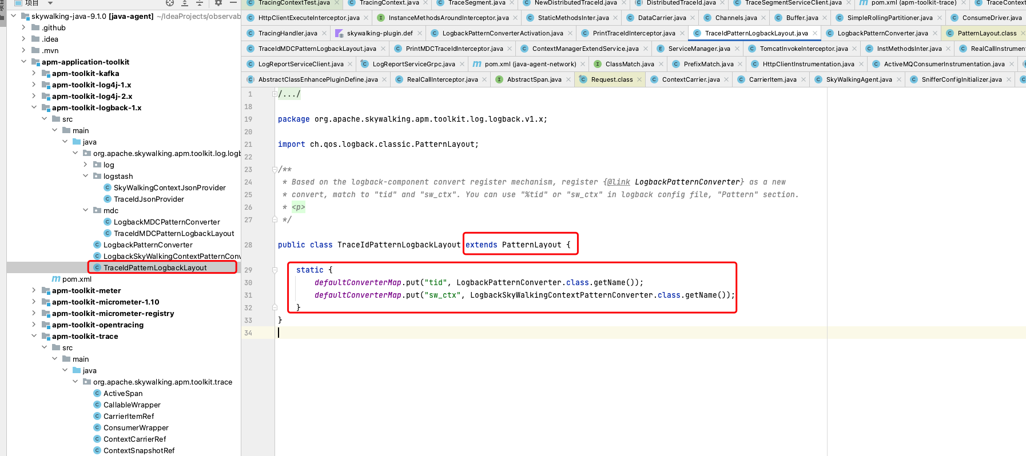Open the SkyWalkingAgent.java tab

[x=858, y=79]
